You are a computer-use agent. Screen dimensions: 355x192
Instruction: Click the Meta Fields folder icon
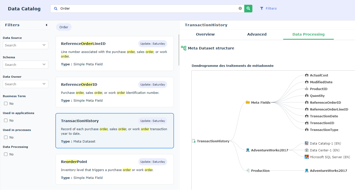[248, 102]
